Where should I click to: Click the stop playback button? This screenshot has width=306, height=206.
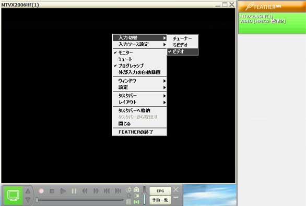click(x=52, y=191)
